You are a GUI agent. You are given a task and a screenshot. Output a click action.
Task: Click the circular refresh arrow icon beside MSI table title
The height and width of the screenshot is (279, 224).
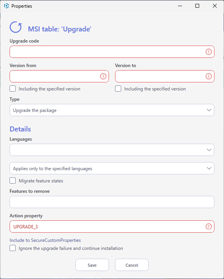(x=16, y=27)
